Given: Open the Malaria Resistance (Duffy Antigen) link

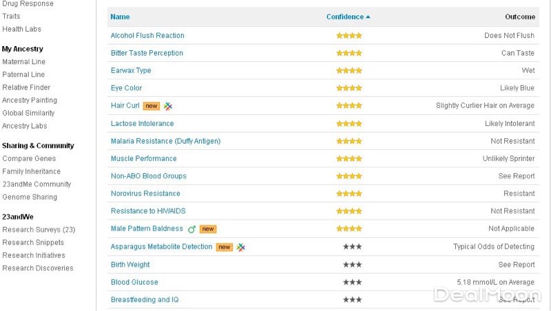Looking at the screenshot, I should click(165, 141).
